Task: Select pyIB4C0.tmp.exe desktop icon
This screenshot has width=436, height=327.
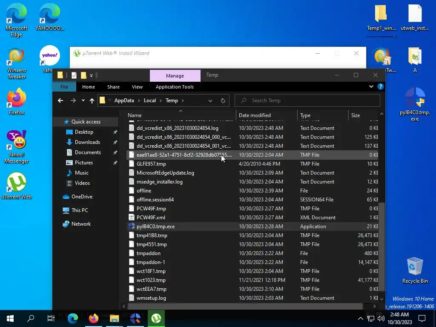Action: point(415,104)
